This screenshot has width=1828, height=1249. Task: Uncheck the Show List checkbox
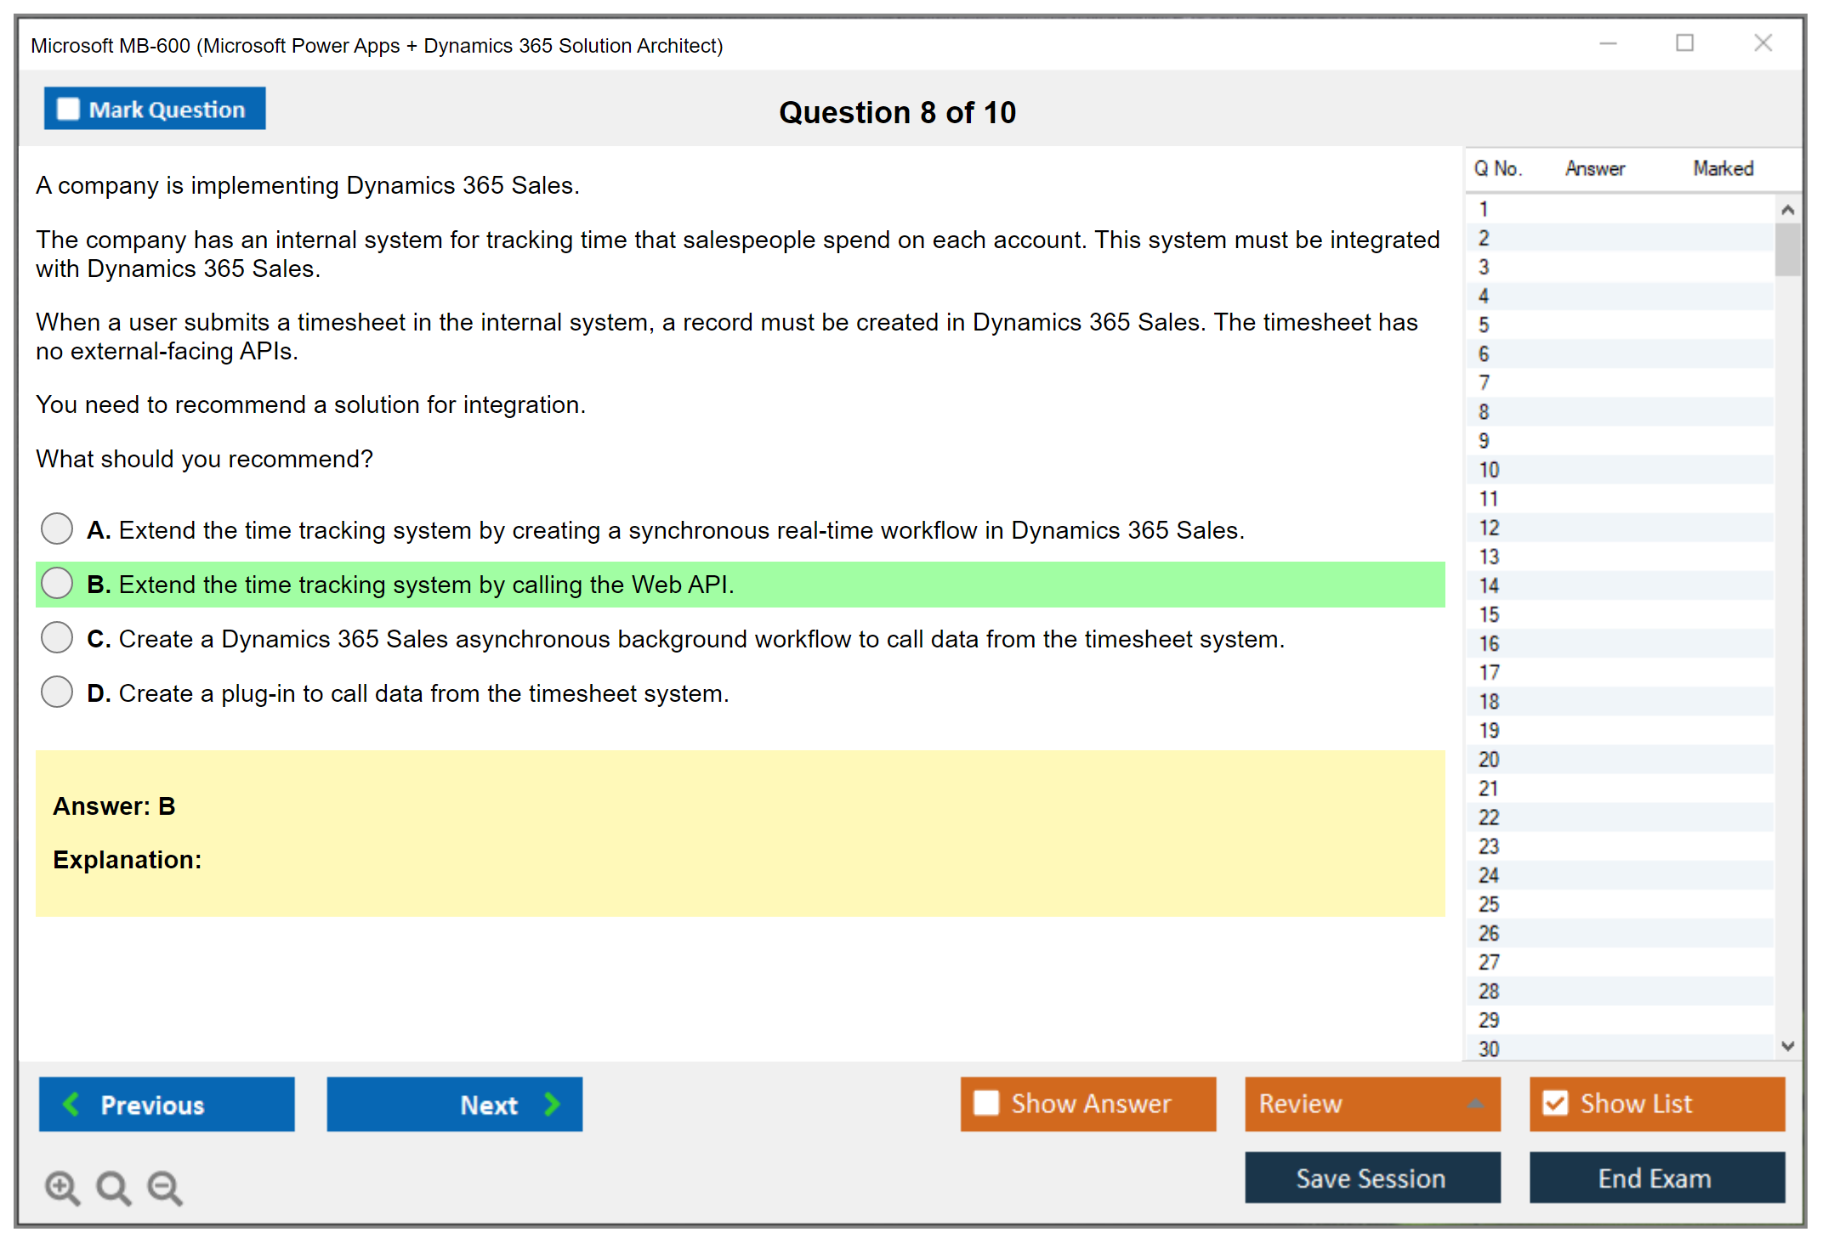[1555, 1103]
